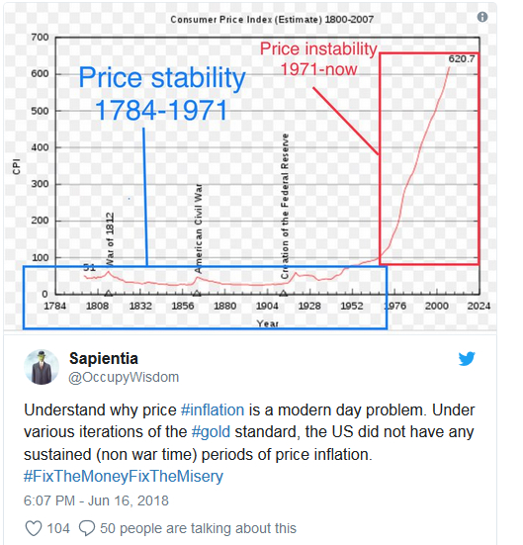Open the #inflation hashtag link
The width and height of the screenshot is (523, 545).
(x=213, y=409)
